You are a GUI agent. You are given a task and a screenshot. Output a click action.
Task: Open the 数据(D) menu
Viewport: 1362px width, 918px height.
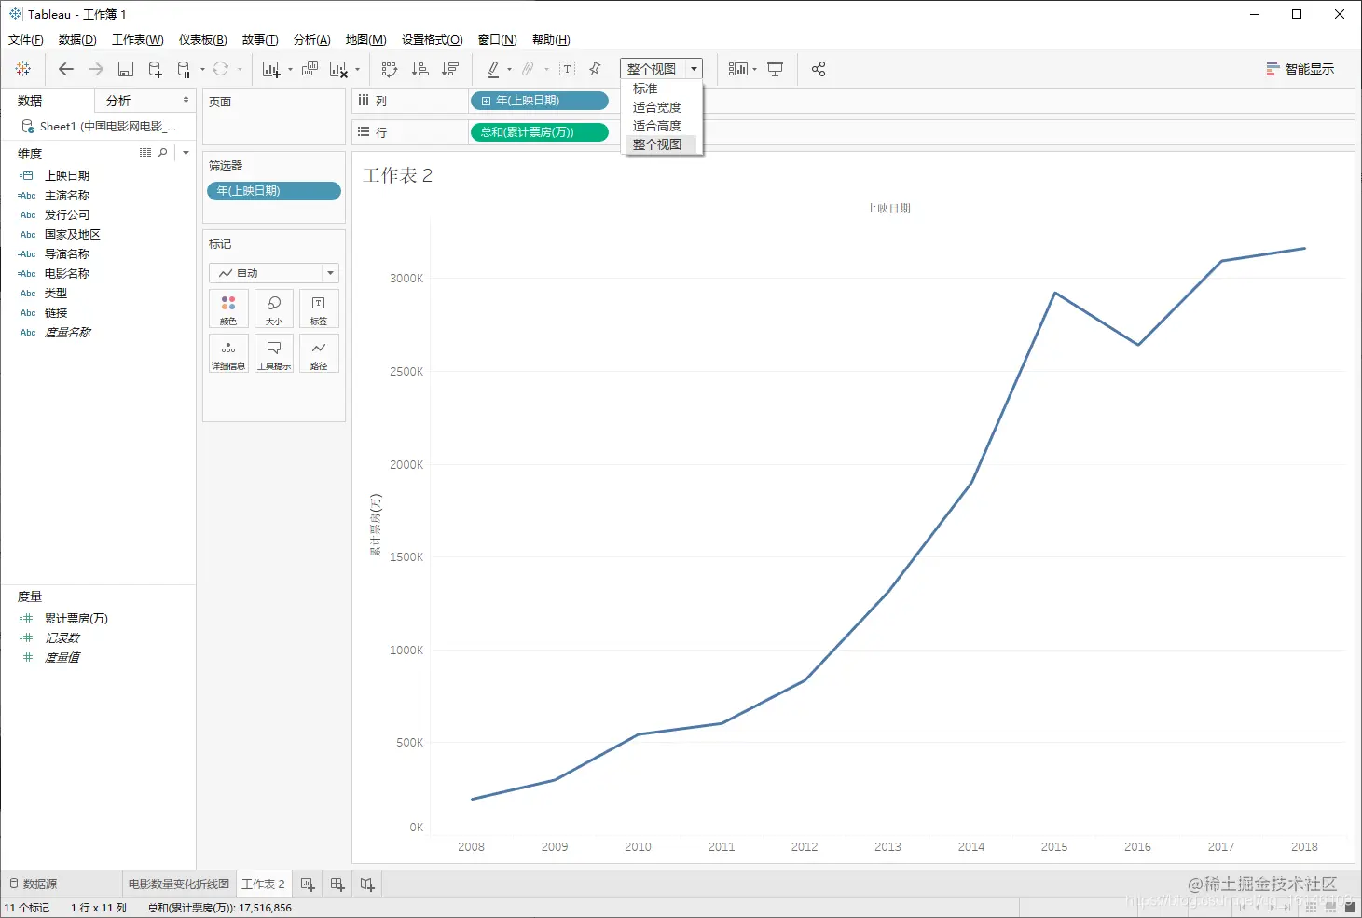[x=77, y=39]
